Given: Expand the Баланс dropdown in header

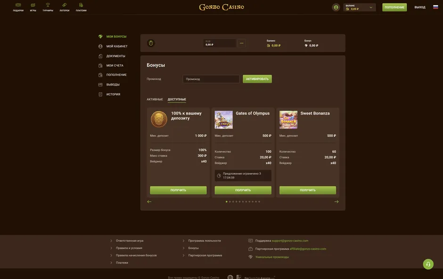Looking at the screenshot, I should [x=360, y=8].
